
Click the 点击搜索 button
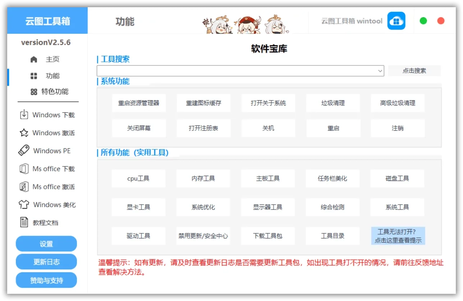tap(414, 71)
